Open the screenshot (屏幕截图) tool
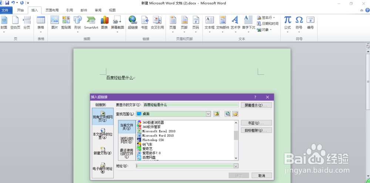The height and width of the screenshot is (183, 370). [117, 24]
